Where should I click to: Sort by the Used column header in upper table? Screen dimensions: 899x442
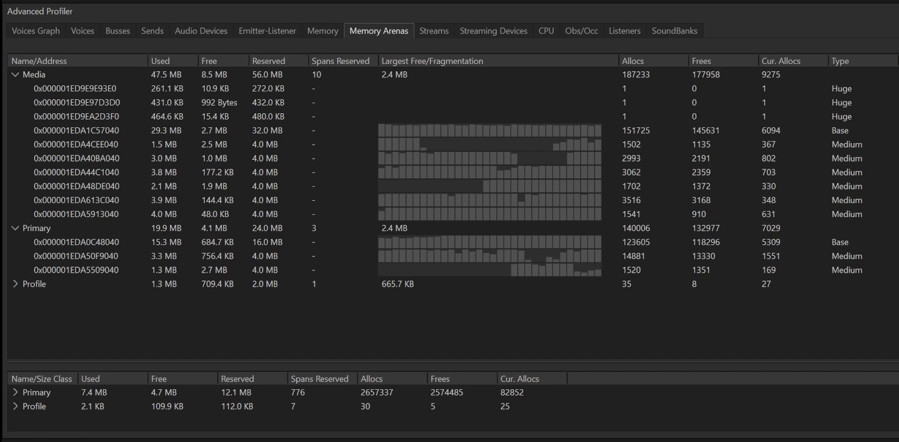pyautogui.click(x=160, y=61)
